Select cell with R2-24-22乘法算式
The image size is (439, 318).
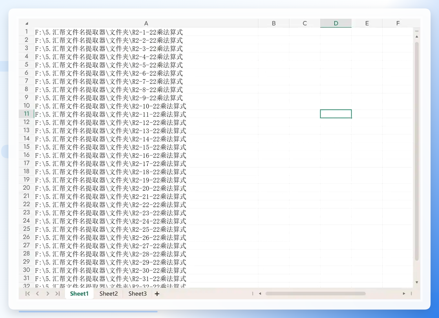[146, 221]
